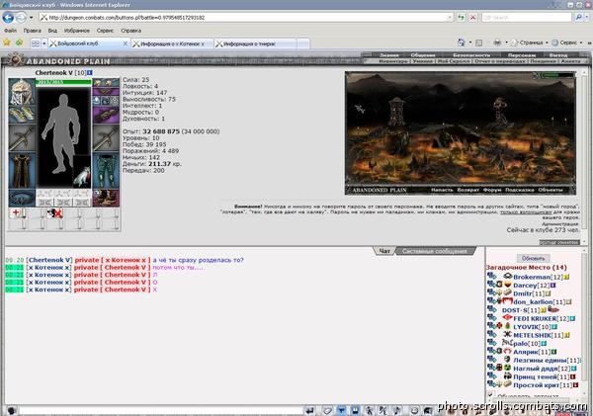593x416 pixels.
Task: Open the Файл menu
Action: click(10, 31)
